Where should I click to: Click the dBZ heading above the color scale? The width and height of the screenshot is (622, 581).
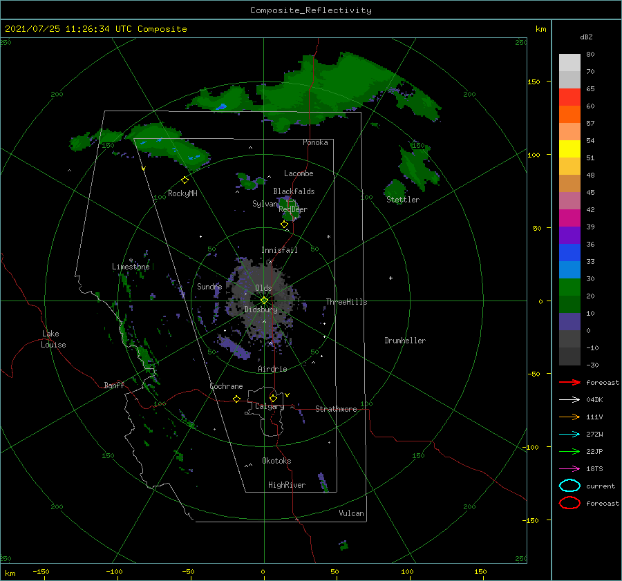pos(586,37)
